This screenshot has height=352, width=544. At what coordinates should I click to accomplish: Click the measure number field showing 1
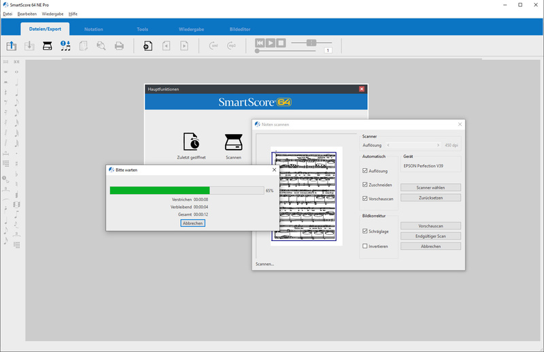coord(328,51)
